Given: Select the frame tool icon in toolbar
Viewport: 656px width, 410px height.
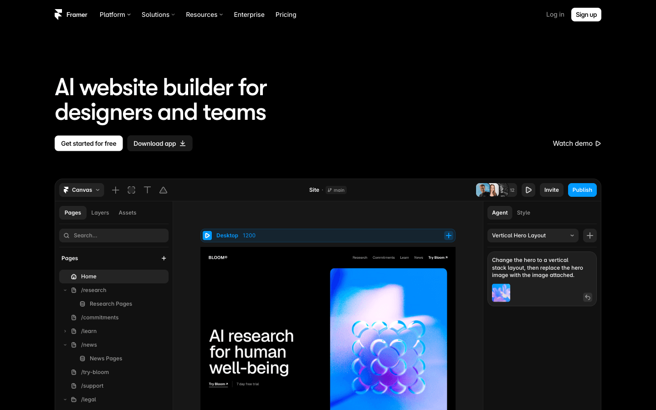Looking at the screenshot, I should coord(132,190).
